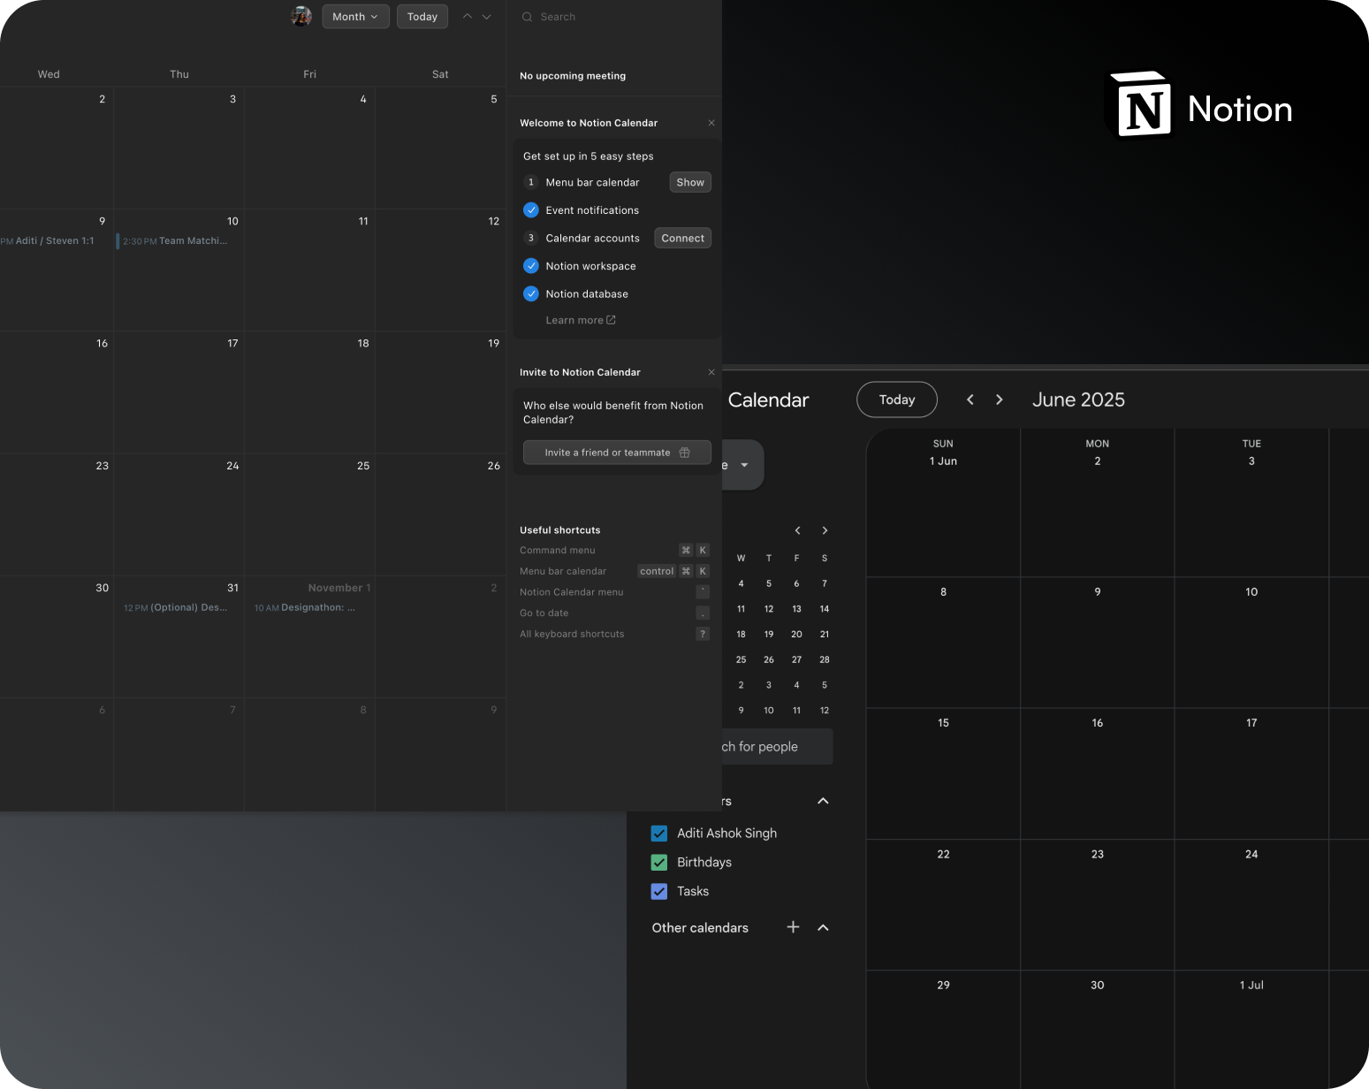Viewport: 1369px width, 1089px height.
Task: Select day 18 in Notion Calendar grid
Action: [x=363, y=343]
